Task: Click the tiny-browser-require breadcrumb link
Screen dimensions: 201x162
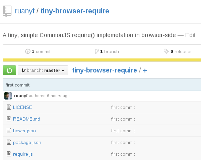Action: tap(105, 70)
